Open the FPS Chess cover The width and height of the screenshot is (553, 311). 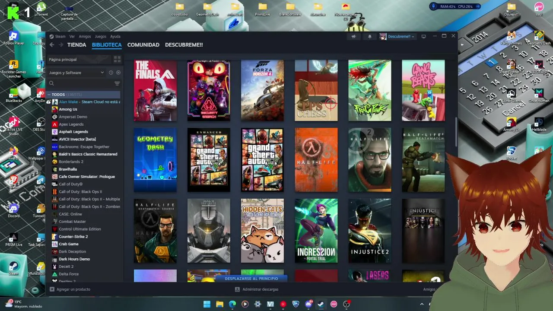pyautogui.click(x=316, y=91)
